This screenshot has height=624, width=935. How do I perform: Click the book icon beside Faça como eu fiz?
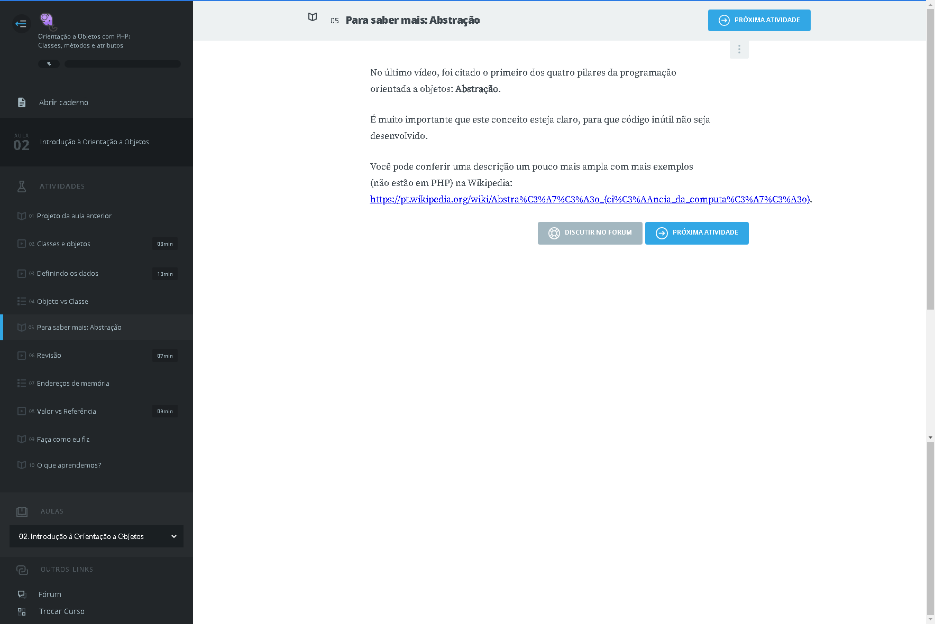coord(22,439)
